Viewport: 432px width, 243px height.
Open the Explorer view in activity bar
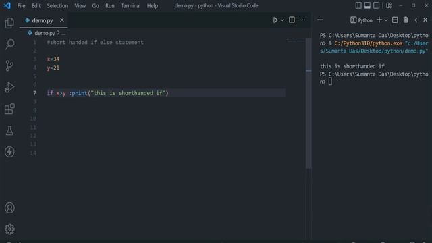click(9, 23)
